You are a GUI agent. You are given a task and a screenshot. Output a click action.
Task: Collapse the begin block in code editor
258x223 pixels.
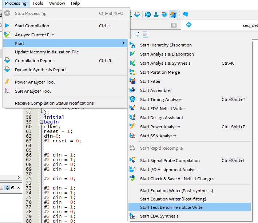pos(41,122)
